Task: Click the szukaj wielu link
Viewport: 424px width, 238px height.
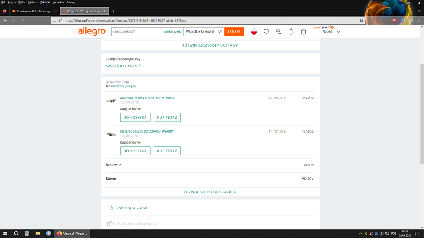Action: coord(172,32)
